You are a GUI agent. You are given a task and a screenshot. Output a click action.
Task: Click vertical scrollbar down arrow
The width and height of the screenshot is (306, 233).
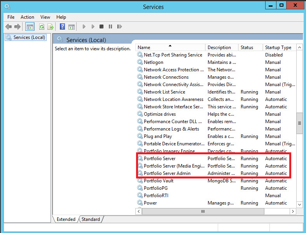(x=299, y=205)
